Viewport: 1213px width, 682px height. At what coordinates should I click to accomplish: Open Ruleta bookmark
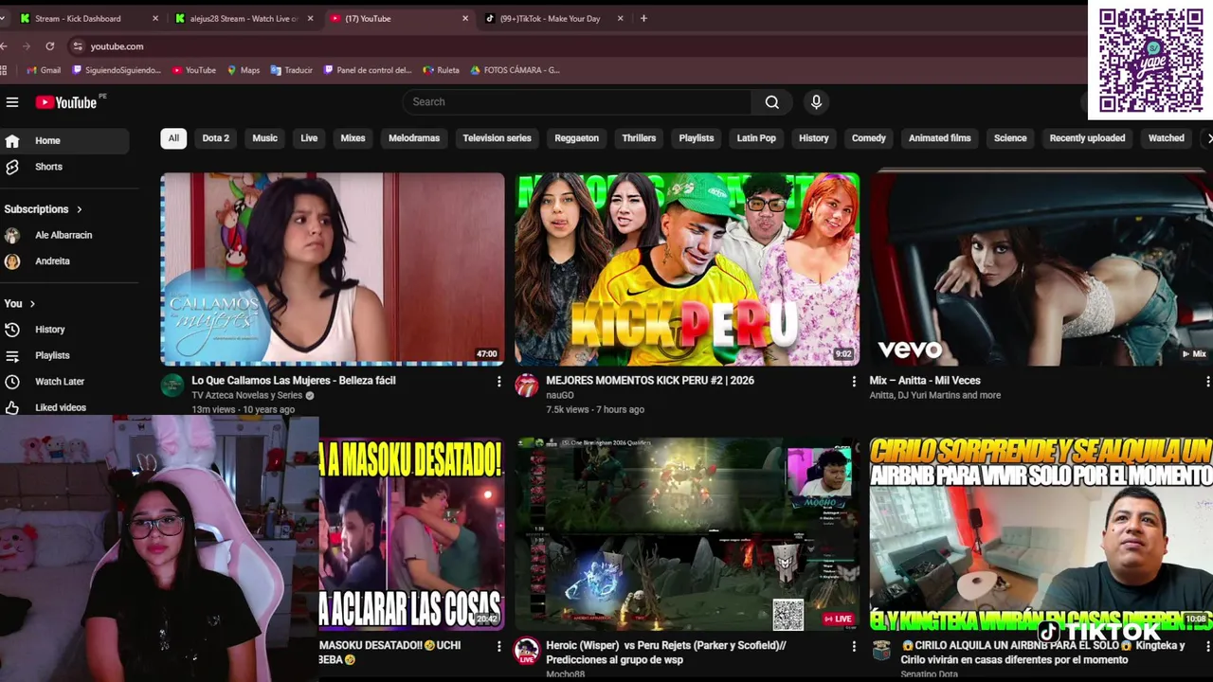tap(442, 70)
